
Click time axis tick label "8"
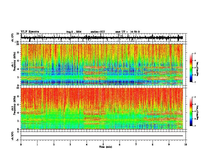tap(153, 145)
